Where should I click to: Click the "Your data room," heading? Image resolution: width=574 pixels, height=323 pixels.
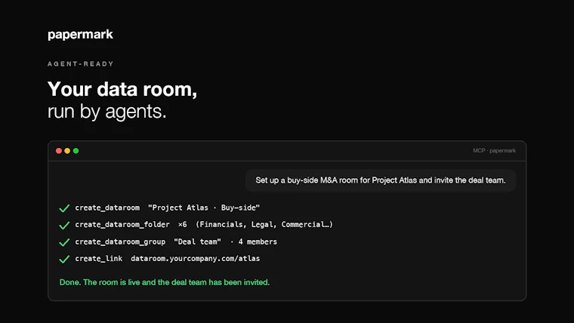pyautogui.click(x=122, y=89)
